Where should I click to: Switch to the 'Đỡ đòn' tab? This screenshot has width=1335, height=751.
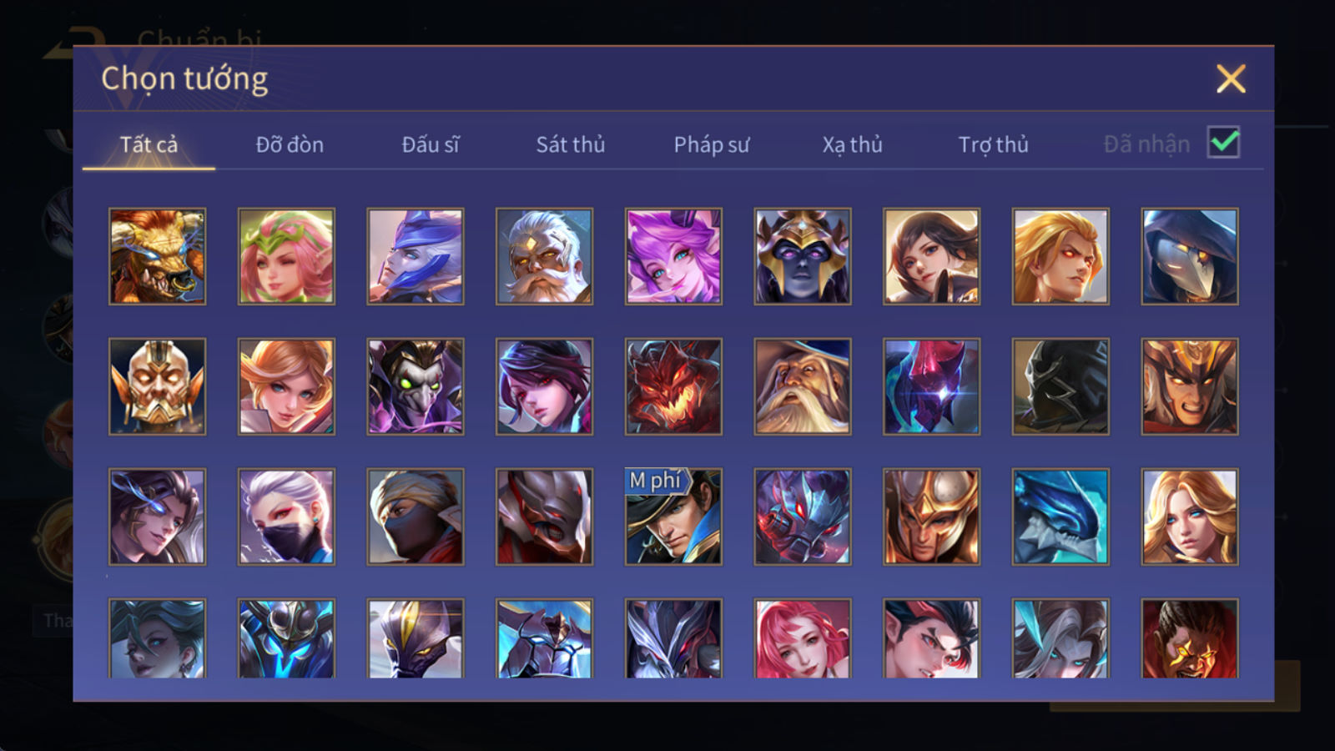point(290,144)
